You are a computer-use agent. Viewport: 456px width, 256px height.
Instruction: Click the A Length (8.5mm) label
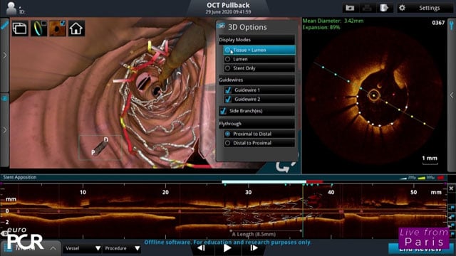254,234
